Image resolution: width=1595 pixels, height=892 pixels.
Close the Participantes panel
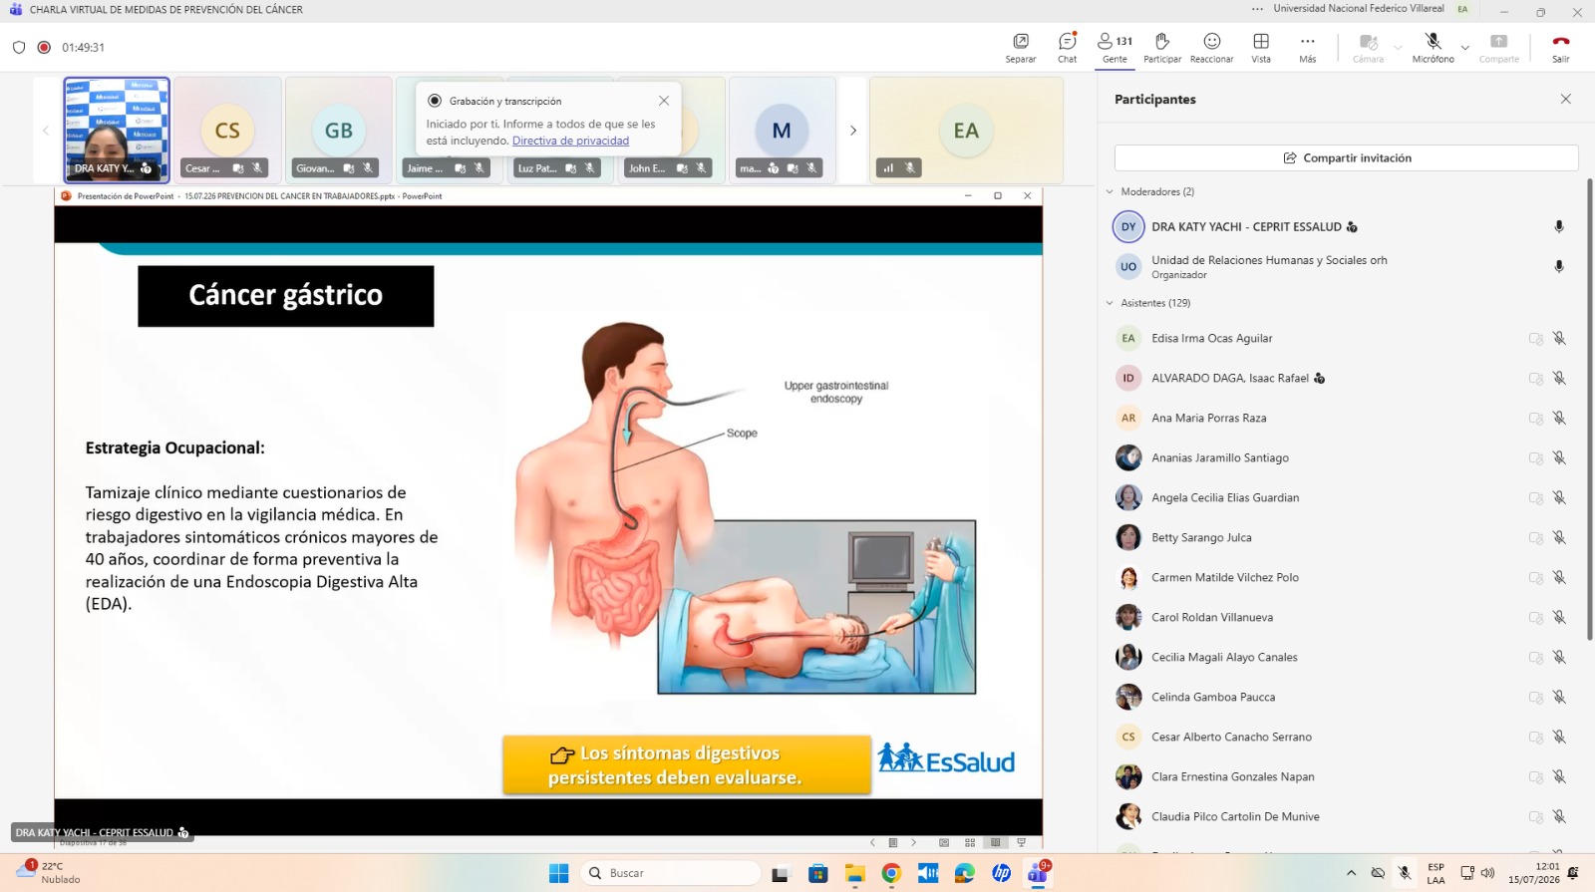tap(1566, 99)
